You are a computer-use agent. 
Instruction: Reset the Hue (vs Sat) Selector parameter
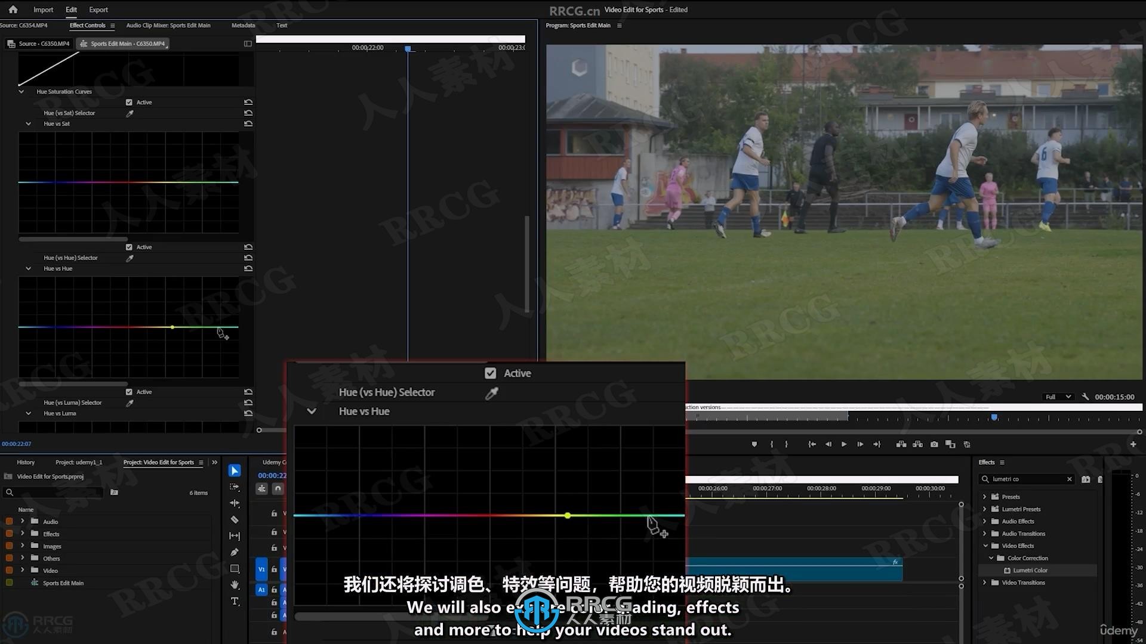248,113
